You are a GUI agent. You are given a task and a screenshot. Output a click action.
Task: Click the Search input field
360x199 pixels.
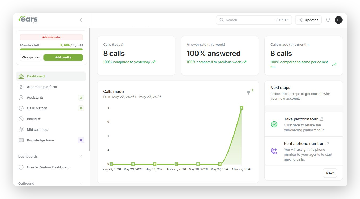pos(254,20)
